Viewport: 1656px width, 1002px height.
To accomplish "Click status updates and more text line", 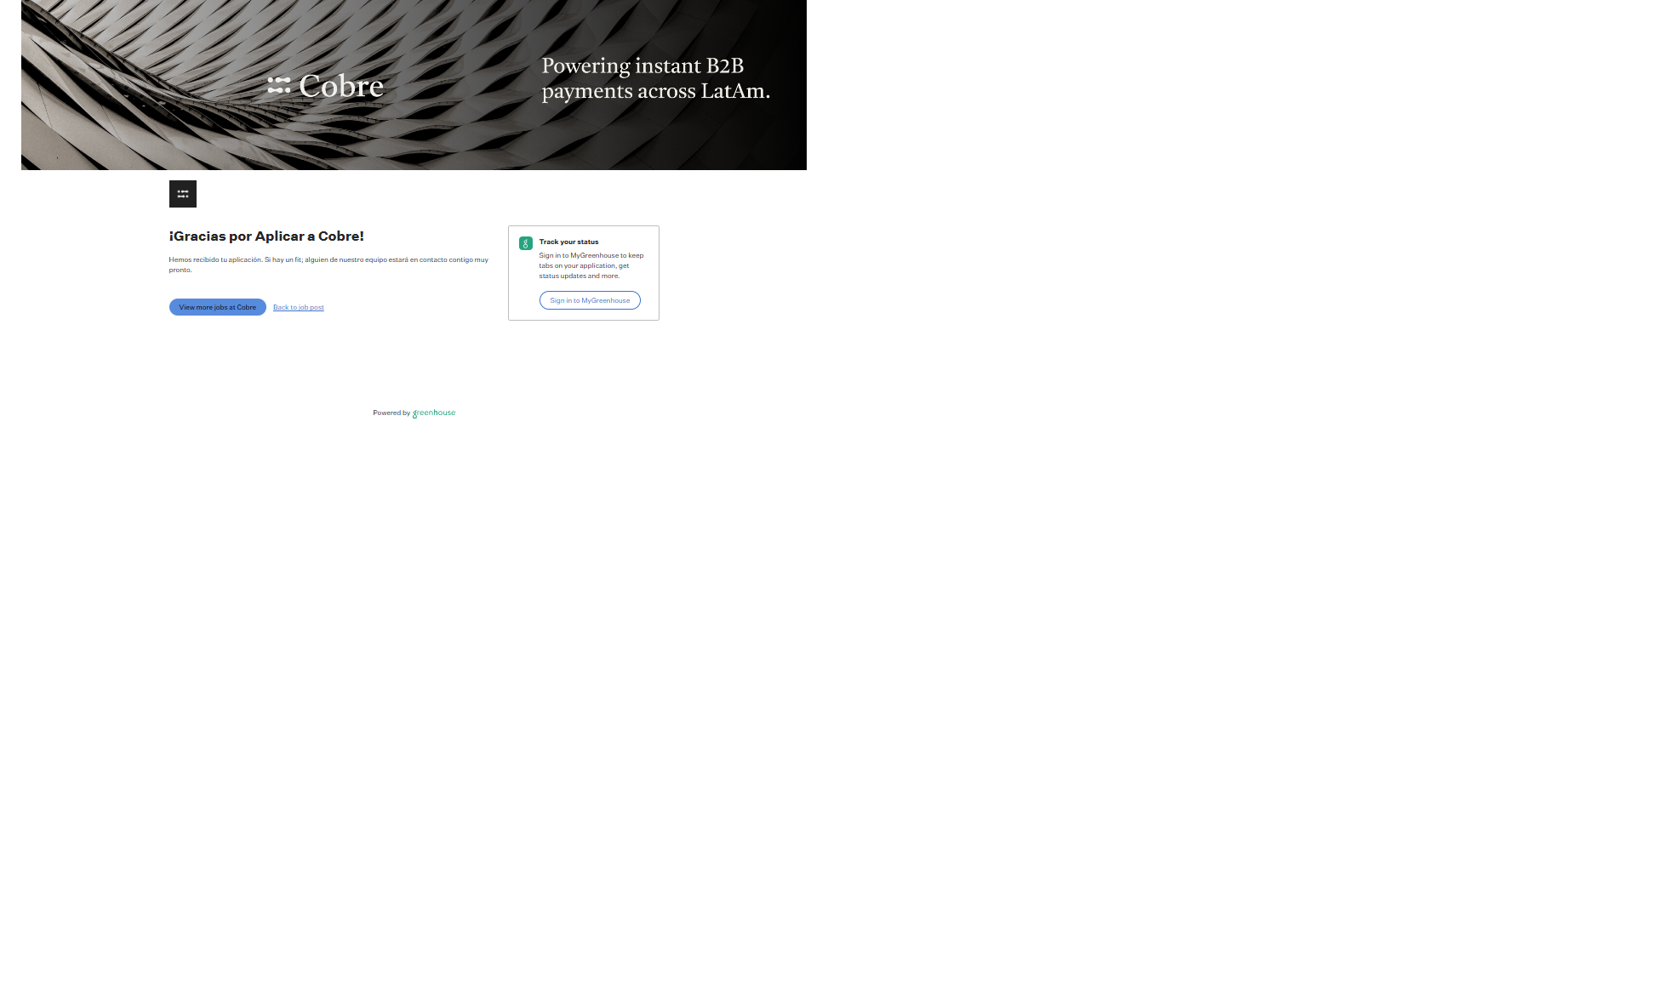I will tap(579, 276).
